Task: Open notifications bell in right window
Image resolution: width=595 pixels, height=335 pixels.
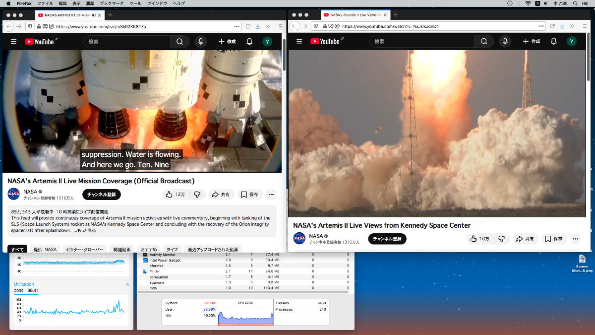Action: coord(554,42)
